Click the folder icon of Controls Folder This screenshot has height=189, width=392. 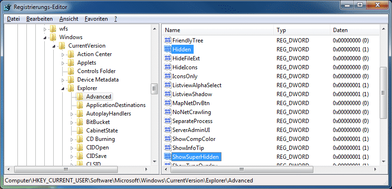point(71,71)
